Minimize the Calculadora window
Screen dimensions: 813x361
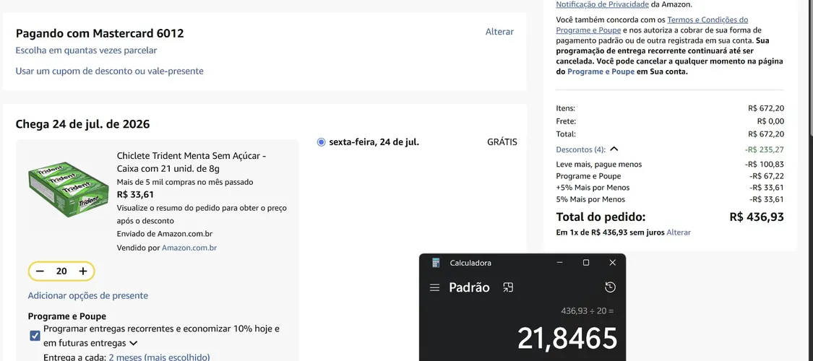(559, 263)
